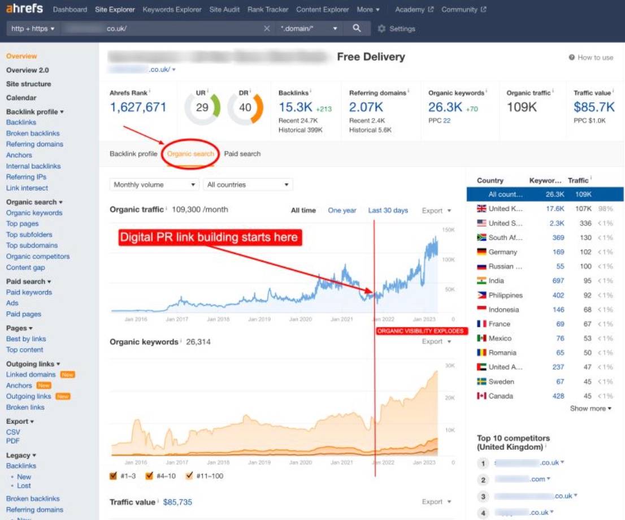Click the How to use help icon
This screenshot has width=625, height=520.
pyautogui.click(x=571, y=58)
